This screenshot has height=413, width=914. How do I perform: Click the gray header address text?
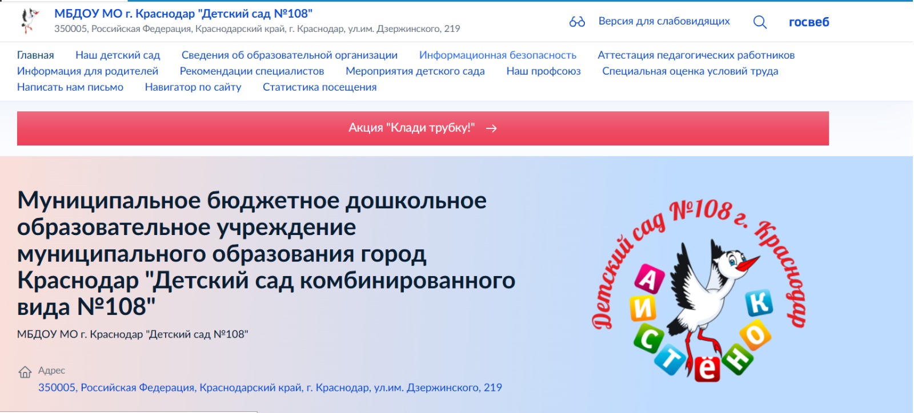[257, 29]
